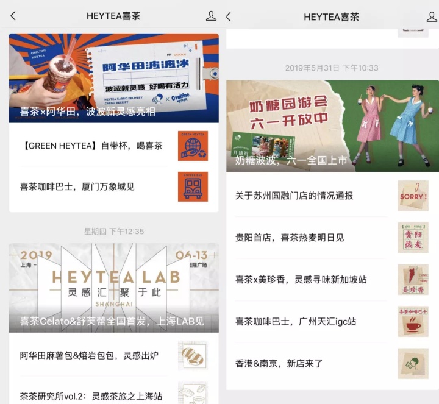Tap the tea leaves thumbnail
The image size is (439, 404).
(x=193, y=393)
